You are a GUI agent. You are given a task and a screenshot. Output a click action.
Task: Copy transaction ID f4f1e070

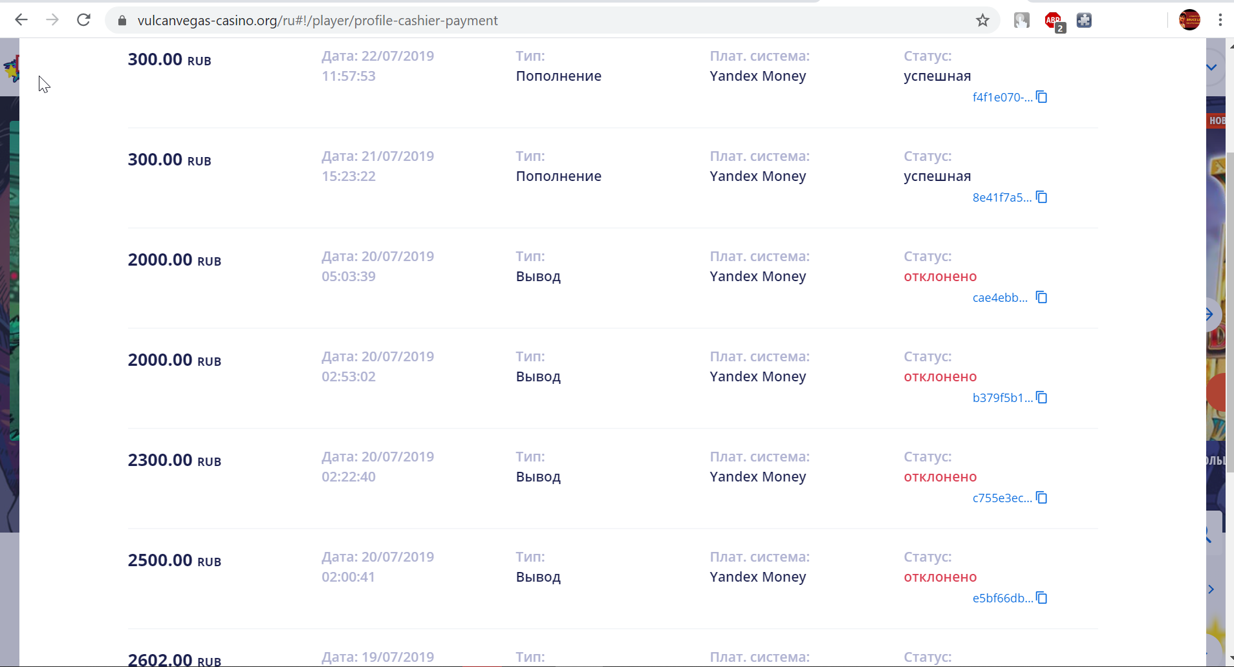[x=1041, y=97]
